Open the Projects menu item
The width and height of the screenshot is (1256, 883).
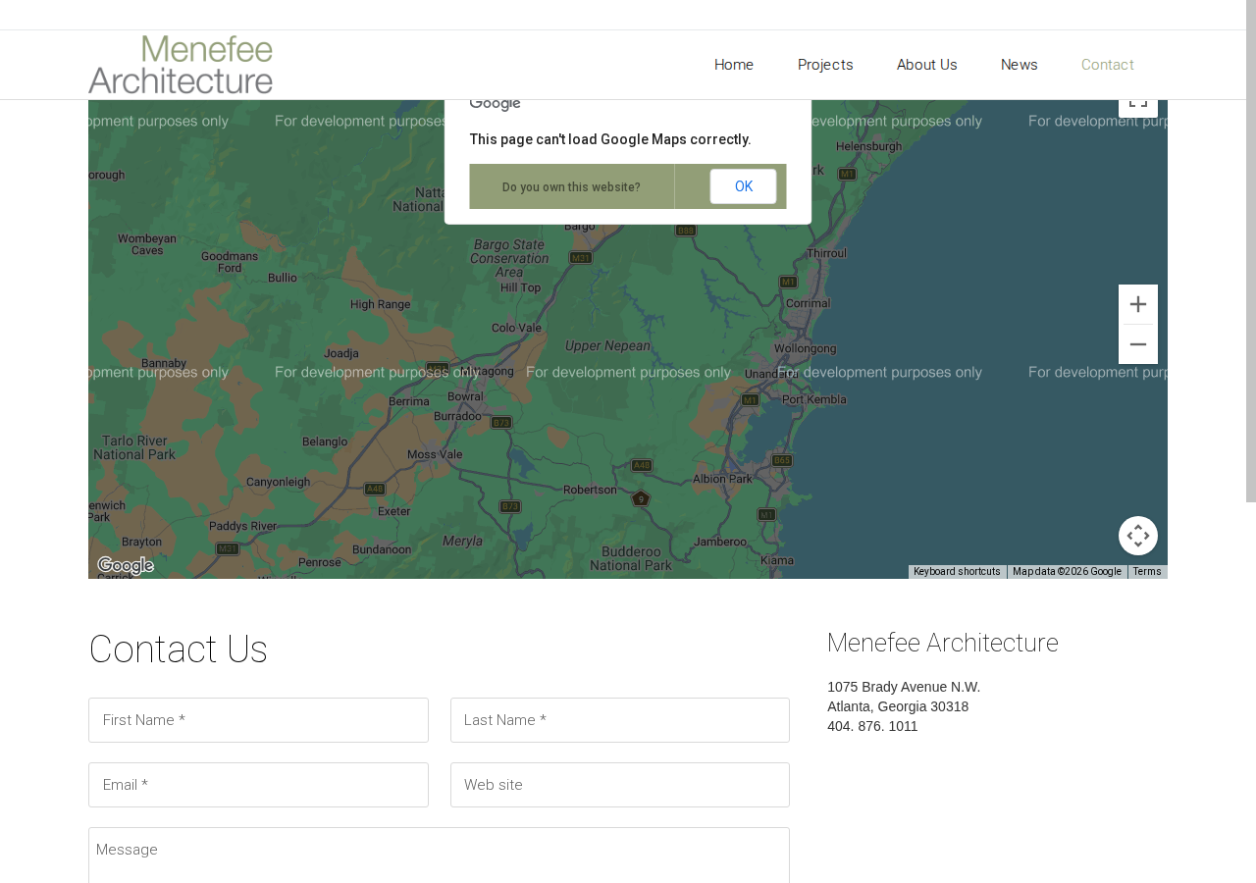pyautogui.click(x=825, y=65)
